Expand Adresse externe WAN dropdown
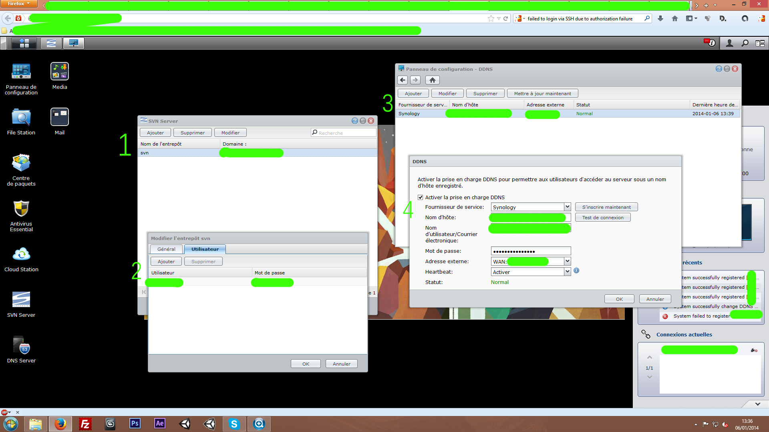 pyautogui.click(x=567, y=261)
